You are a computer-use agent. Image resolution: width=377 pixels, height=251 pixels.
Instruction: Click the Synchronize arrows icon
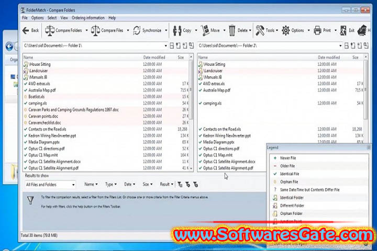[137, 30]
